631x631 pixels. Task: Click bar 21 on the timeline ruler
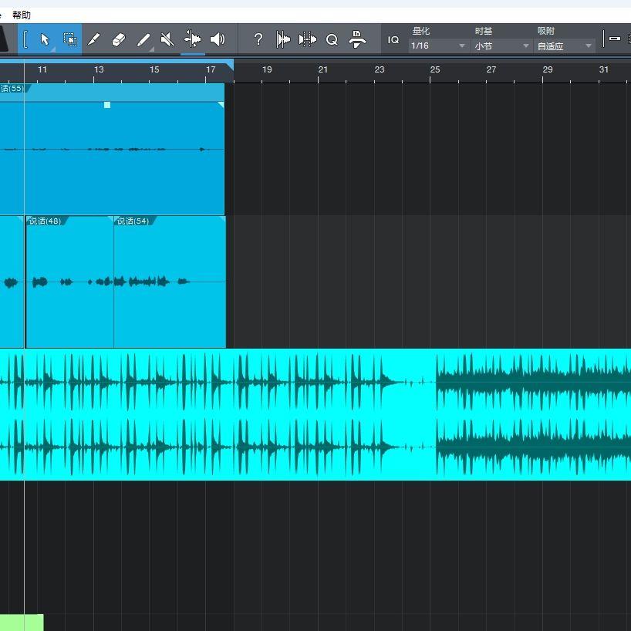pyautogui.click(x=322, y=69)
